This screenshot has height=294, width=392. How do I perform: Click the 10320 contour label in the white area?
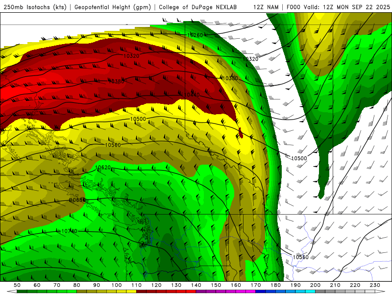250,59
